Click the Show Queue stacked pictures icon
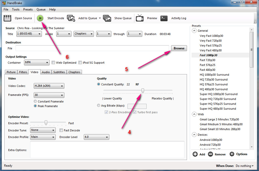This screenshot has height=171, width=259. (107, 18)
